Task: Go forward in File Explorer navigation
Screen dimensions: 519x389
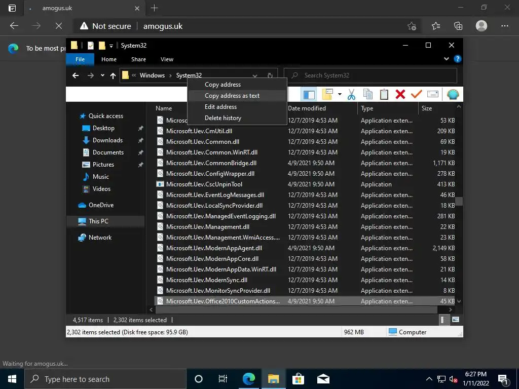Action: pos(90,75)
